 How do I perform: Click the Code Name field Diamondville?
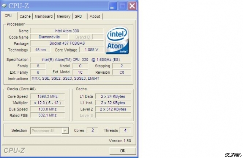49,37
